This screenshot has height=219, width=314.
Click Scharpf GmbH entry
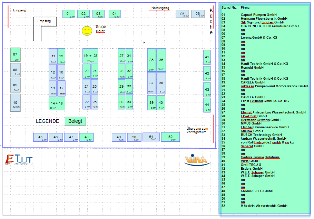(252, 146)
